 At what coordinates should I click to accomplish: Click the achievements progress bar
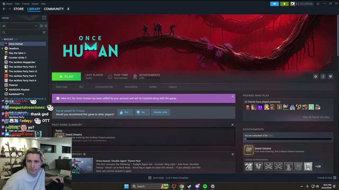click(x=288, y=139)
